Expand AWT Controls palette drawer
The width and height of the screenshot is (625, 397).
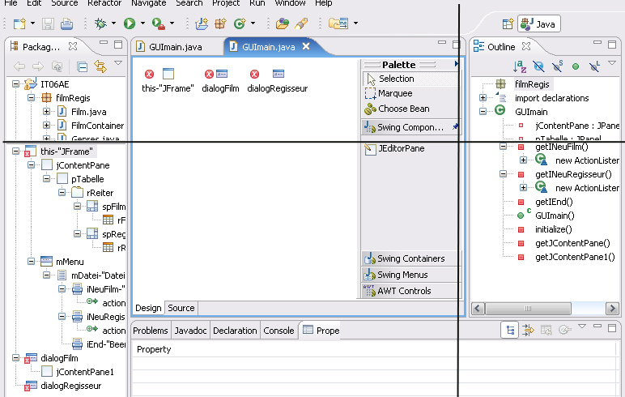click(411, 291)
